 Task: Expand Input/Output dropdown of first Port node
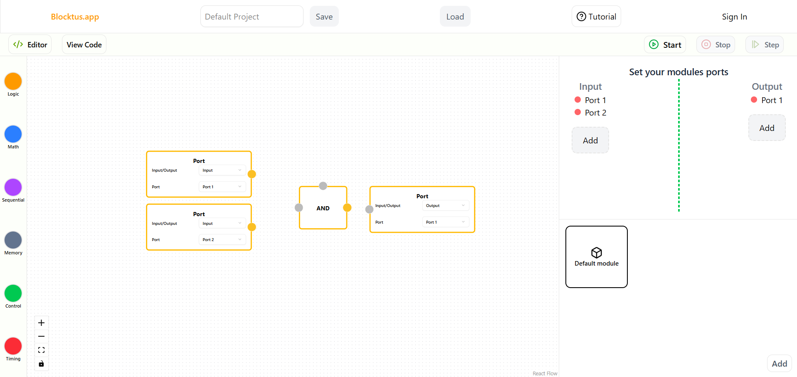pos(222,170)
